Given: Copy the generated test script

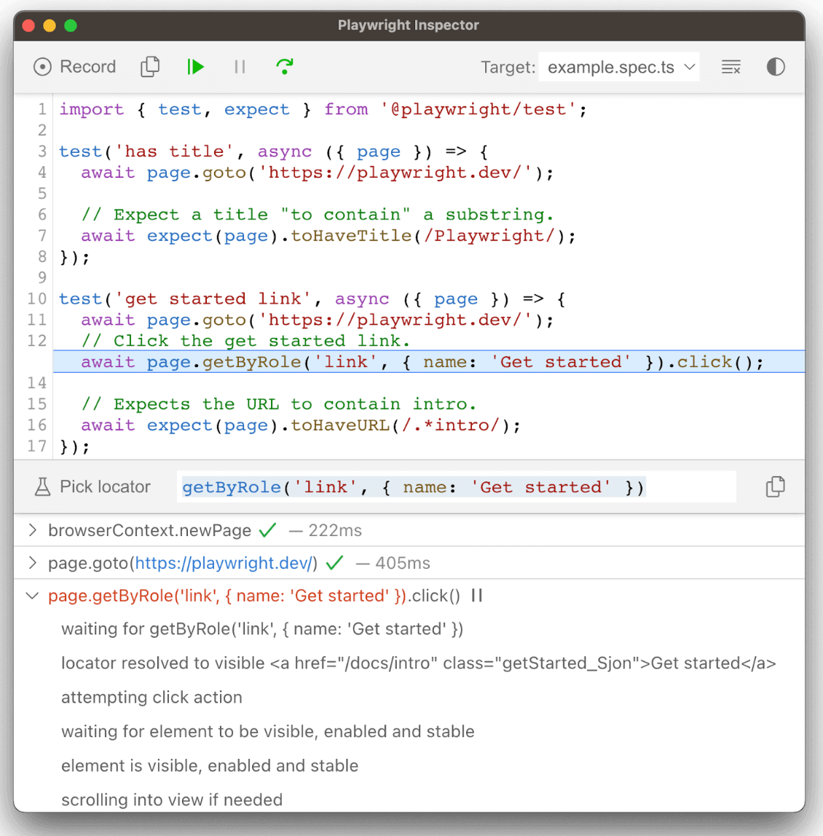Looking at the screenshot, I should click(150, 66).
